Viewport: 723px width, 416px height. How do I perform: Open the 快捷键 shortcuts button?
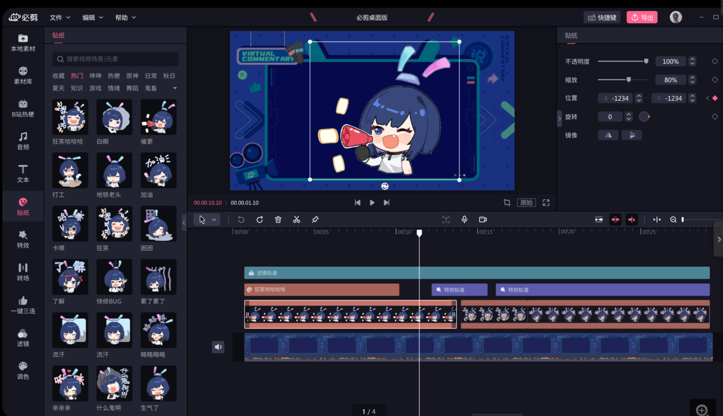(x=602, y=17)
